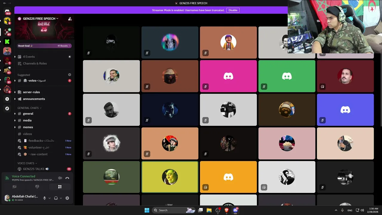Image resolution: width=382 pixels, height=215 pixels.
Task: Open the votes suggested channel
Action: [44, 81]
